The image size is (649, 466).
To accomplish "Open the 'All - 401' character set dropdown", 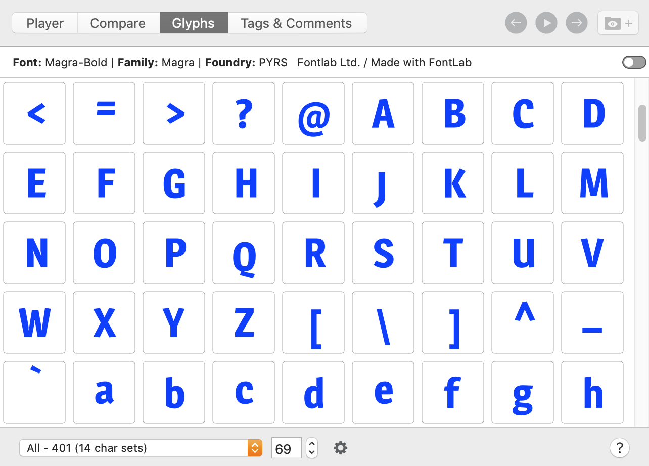I will point(141,448).
